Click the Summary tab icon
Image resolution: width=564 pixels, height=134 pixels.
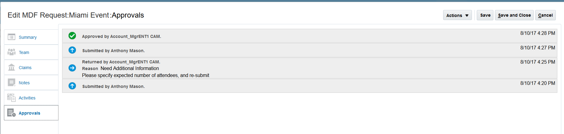pos(12,37)
